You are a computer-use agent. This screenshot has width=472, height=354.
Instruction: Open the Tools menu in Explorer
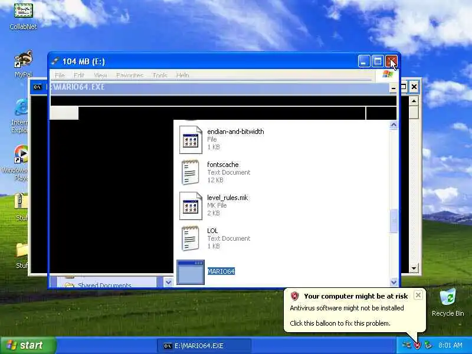(x=159, y=75)
